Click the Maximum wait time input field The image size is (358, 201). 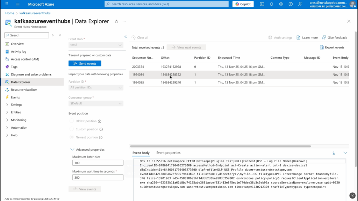[98, 178]
